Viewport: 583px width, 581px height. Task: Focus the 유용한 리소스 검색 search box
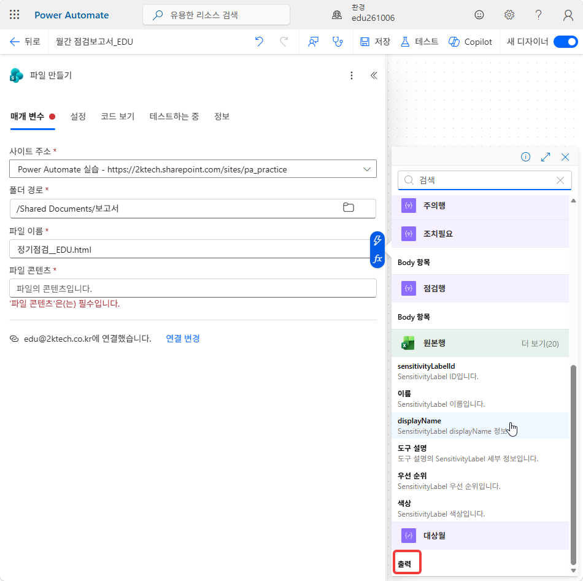tap(216, 15)
